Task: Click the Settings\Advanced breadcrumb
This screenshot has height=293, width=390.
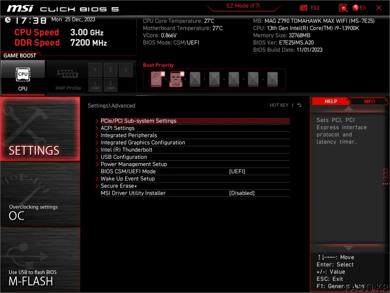Action: coord(112,106)
